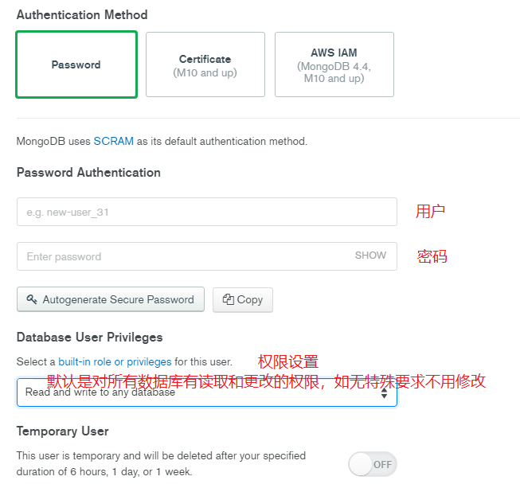
Task: Click the Copy button
Action: point(243,299)
